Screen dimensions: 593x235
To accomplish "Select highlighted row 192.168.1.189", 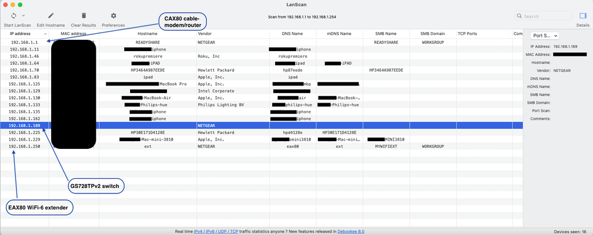I will (261, 125).
